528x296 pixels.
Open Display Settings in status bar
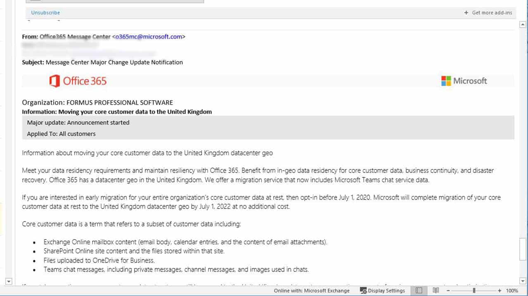(382, 291)
